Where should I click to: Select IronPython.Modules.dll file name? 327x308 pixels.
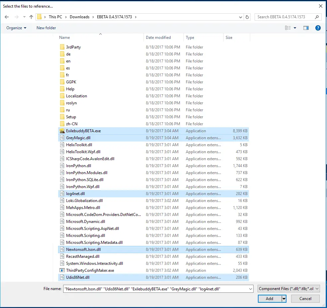click(x=87, y=173)
